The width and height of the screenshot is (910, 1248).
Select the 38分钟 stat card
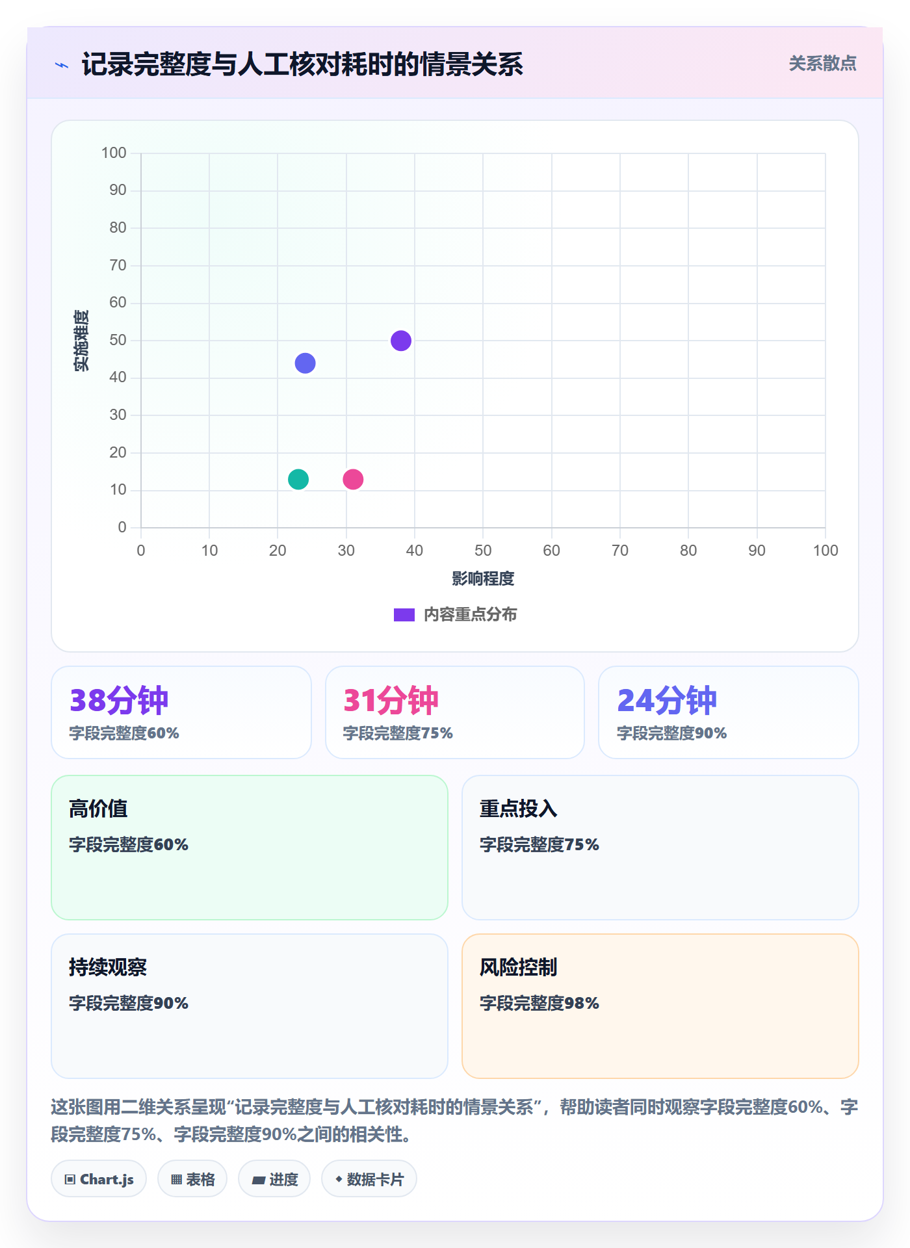(x=181, y=712)
